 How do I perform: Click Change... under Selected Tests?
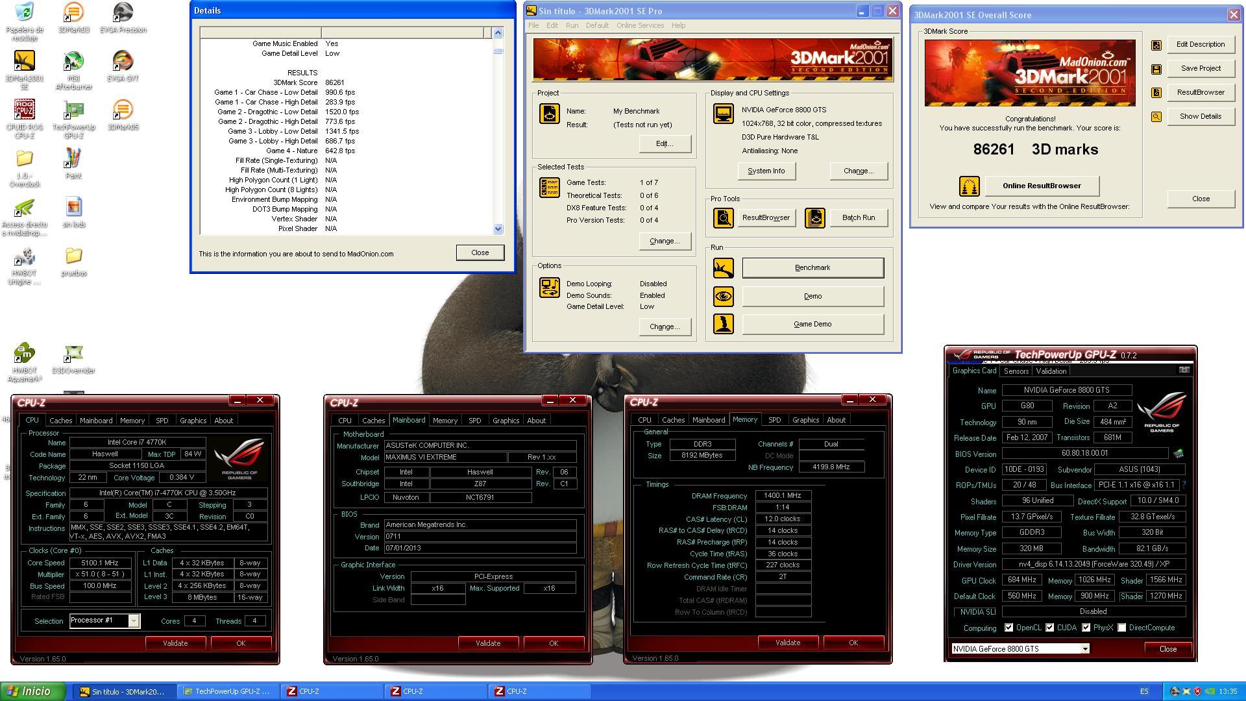coord(665,241)
